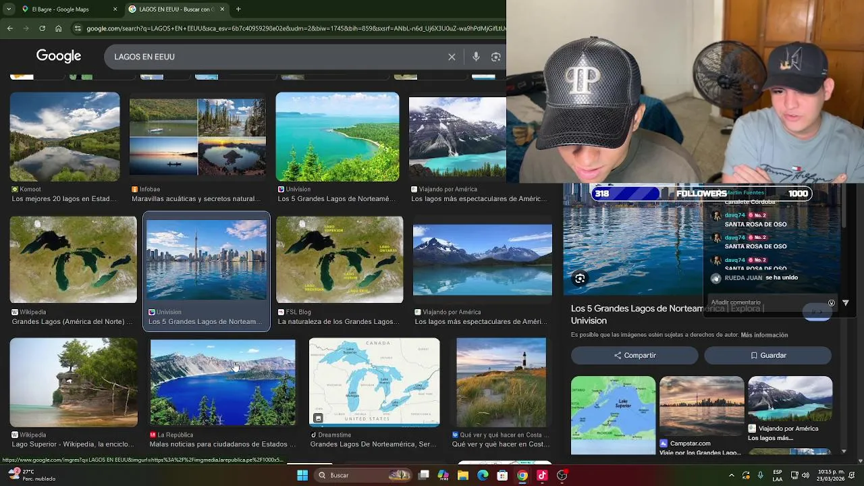Send the chat comment with arrow icon
Viewport: 864px width, 486px height.
pos(846,303)
